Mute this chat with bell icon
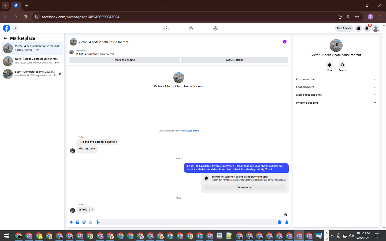Screen dimensions: 386x241 click(x=329, y=65)
